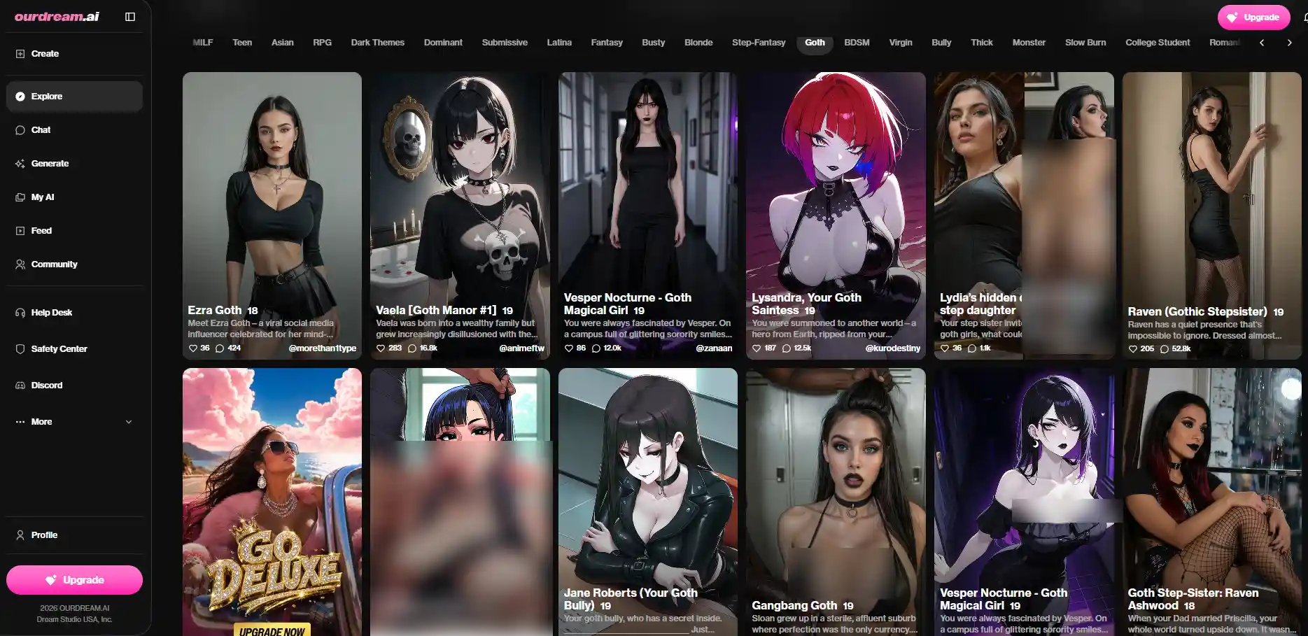Open Safety Center shield icon
This screenshot has height=636, width=1308.
coord(20,349)
